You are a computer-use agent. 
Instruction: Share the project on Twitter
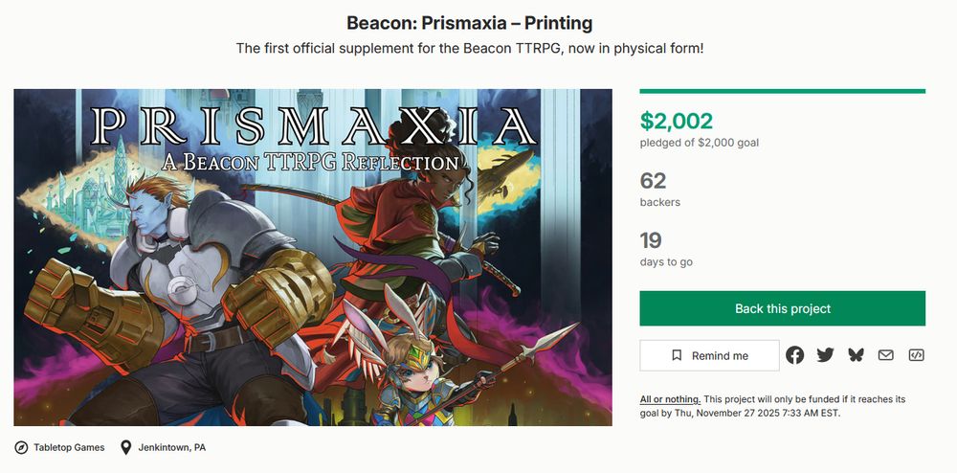pyautogui.click(x=826, y=355)
